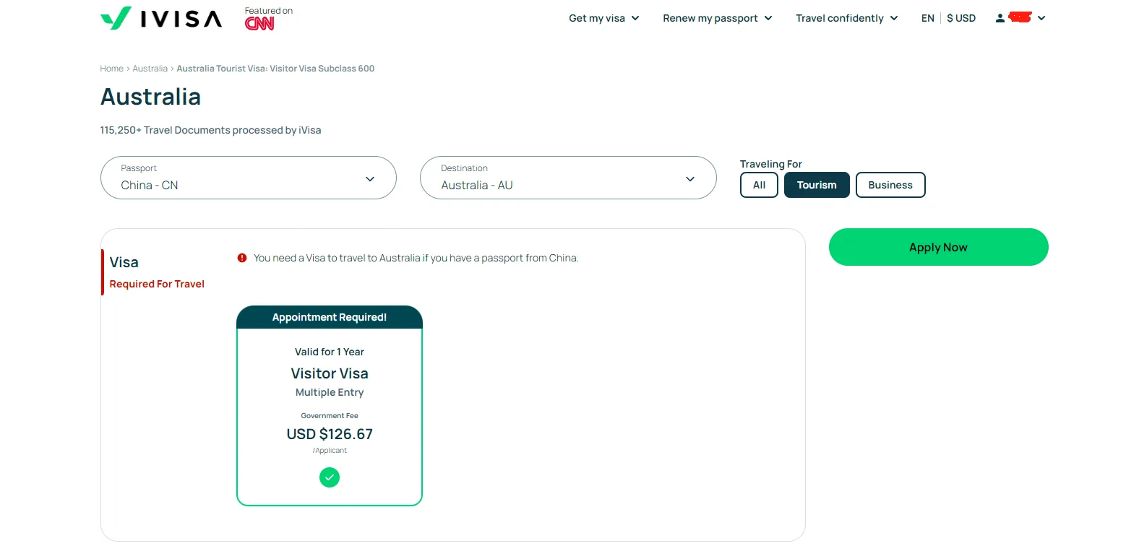
Task: Change the EN language setting
Action: (x=928, y=18)
